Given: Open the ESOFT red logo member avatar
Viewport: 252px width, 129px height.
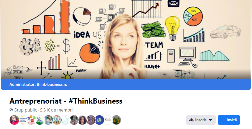Looking at the screenshot, I should pos(31,120).
